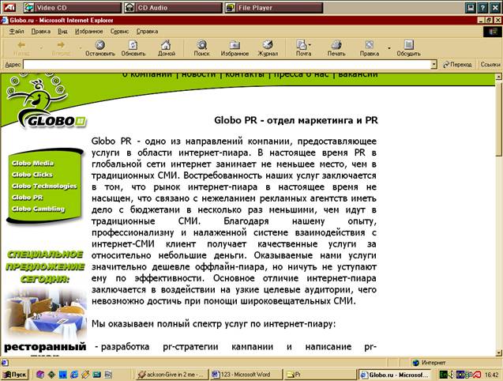Go to the Home page (Домой) icon
This screenshot has width=503, height=381.
166,47
